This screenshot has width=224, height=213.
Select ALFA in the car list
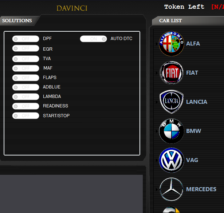(x=193, y=44)
